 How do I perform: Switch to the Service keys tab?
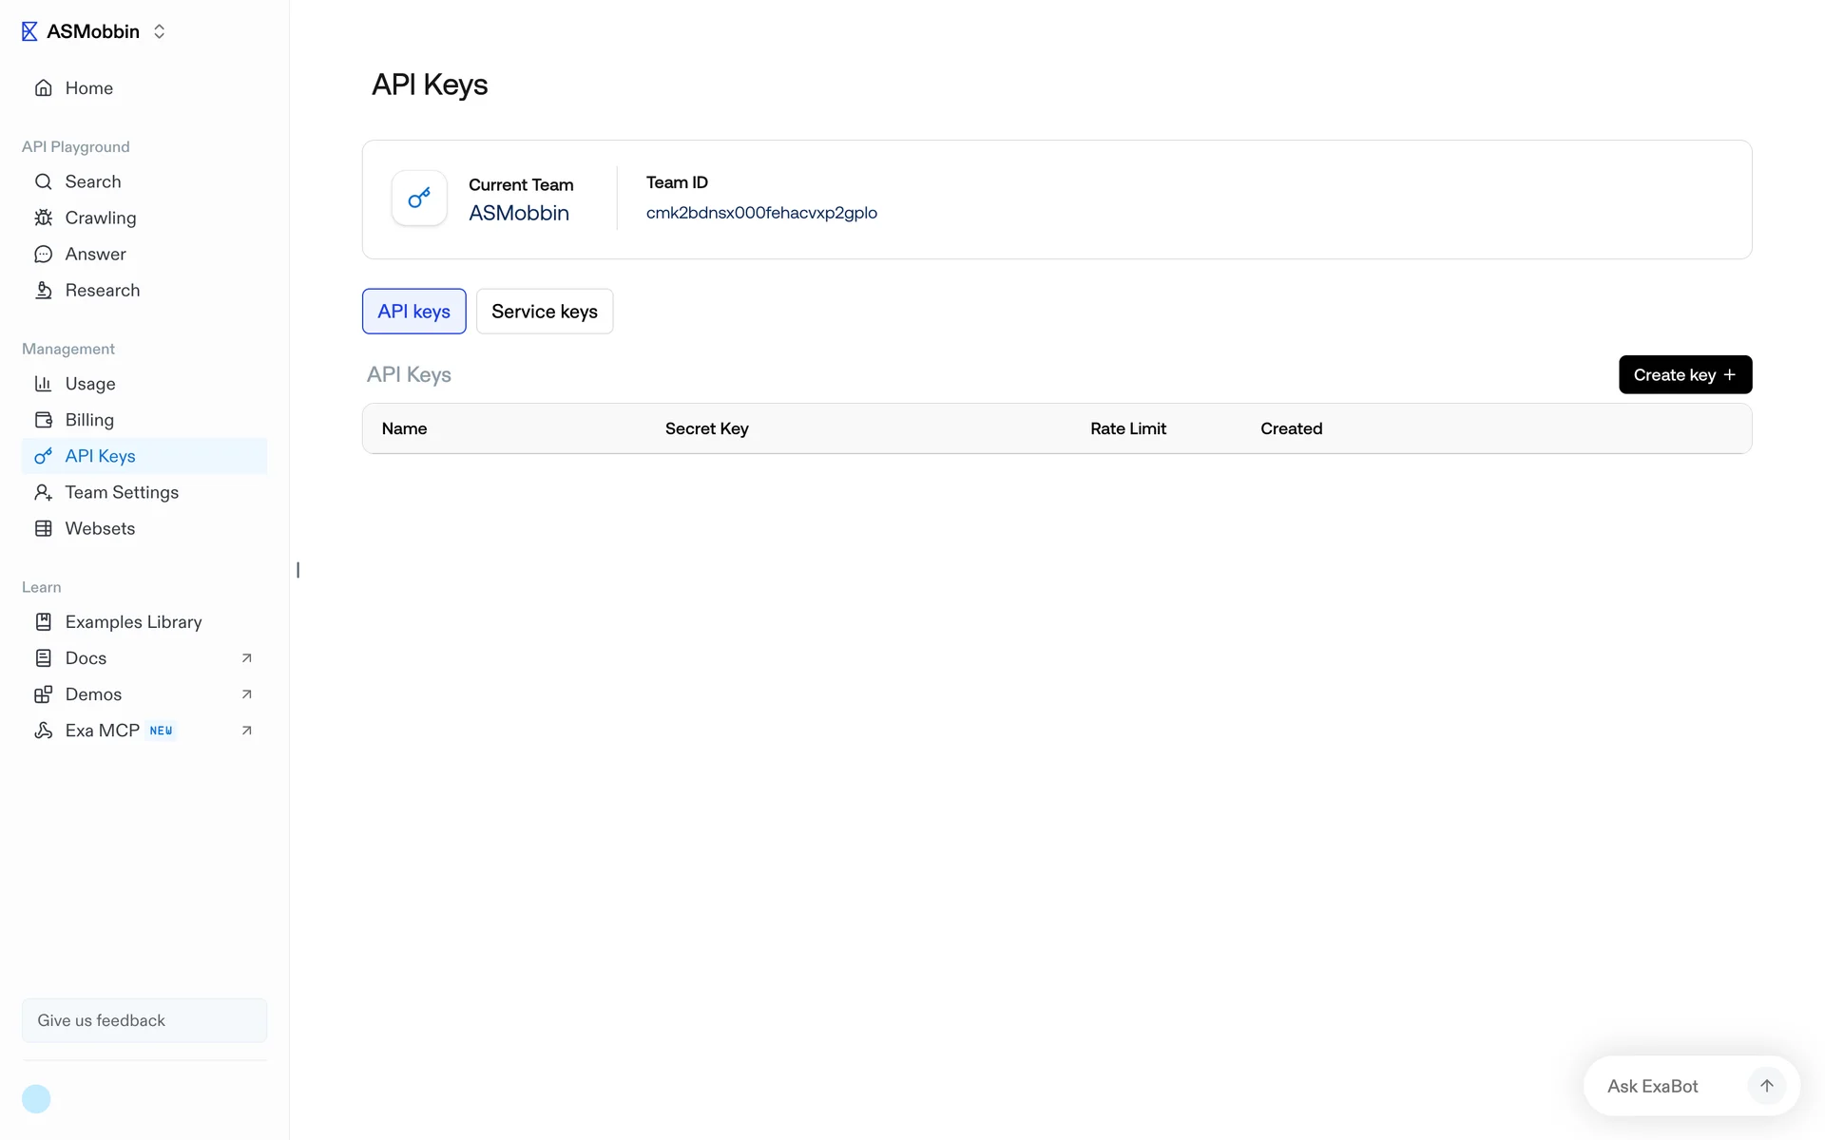click(545, 312)
